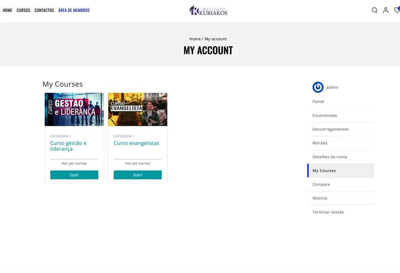Open Detalhes da conta
Viewport: 400px width, 273px height.
click(x=341, y=157)
